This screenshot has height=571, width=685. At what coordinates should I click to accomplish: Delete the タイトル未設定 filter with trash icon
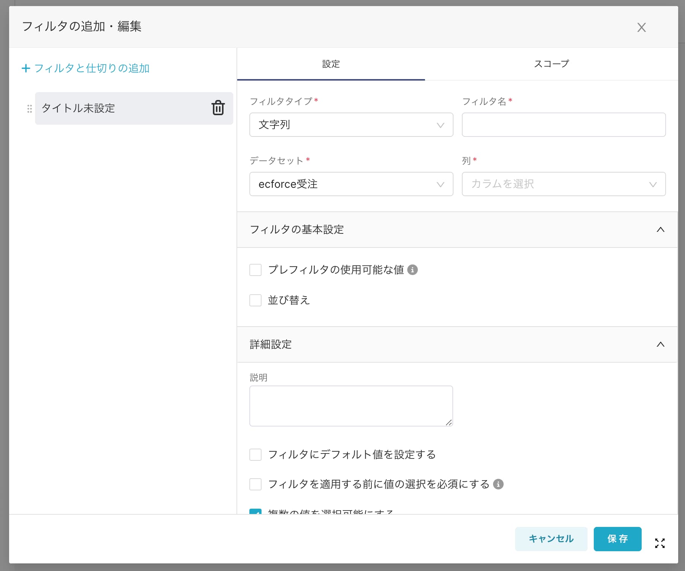[218, 108]
